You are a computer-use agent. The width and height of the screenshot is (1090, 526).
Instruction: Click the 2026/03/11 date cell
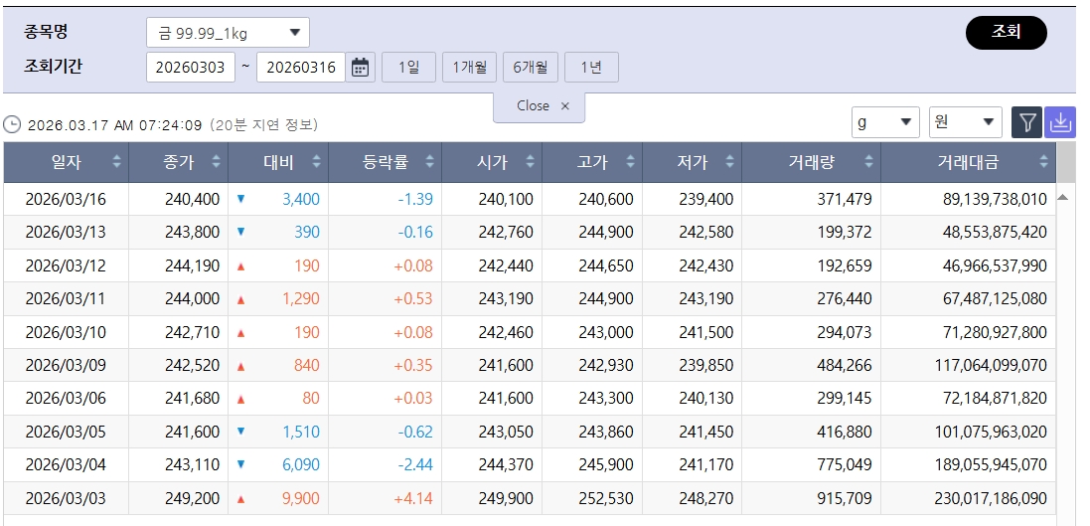coord(66,299)
